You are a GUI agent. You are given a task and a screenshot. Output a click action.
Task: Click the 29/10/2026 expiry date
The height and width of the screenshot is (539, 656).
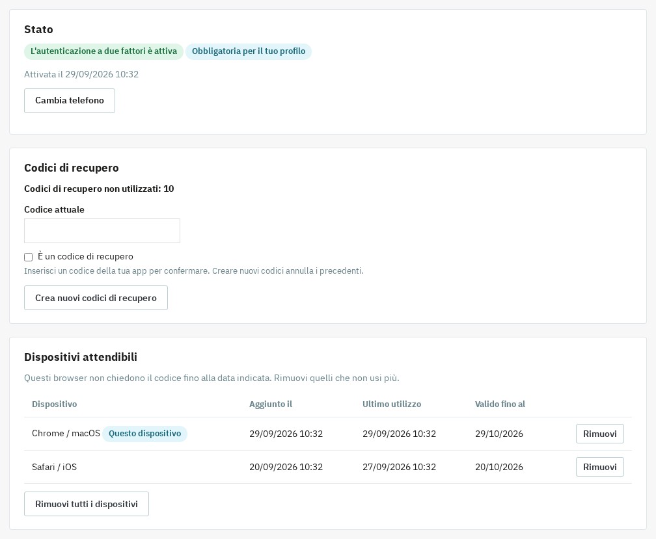tap(499, 434)
